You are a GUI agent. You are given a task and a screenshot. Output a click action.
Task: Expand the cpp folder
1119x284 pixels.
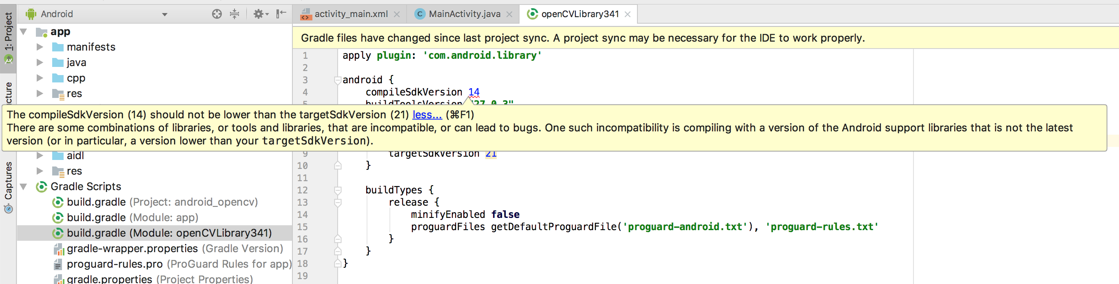[40, 78]
